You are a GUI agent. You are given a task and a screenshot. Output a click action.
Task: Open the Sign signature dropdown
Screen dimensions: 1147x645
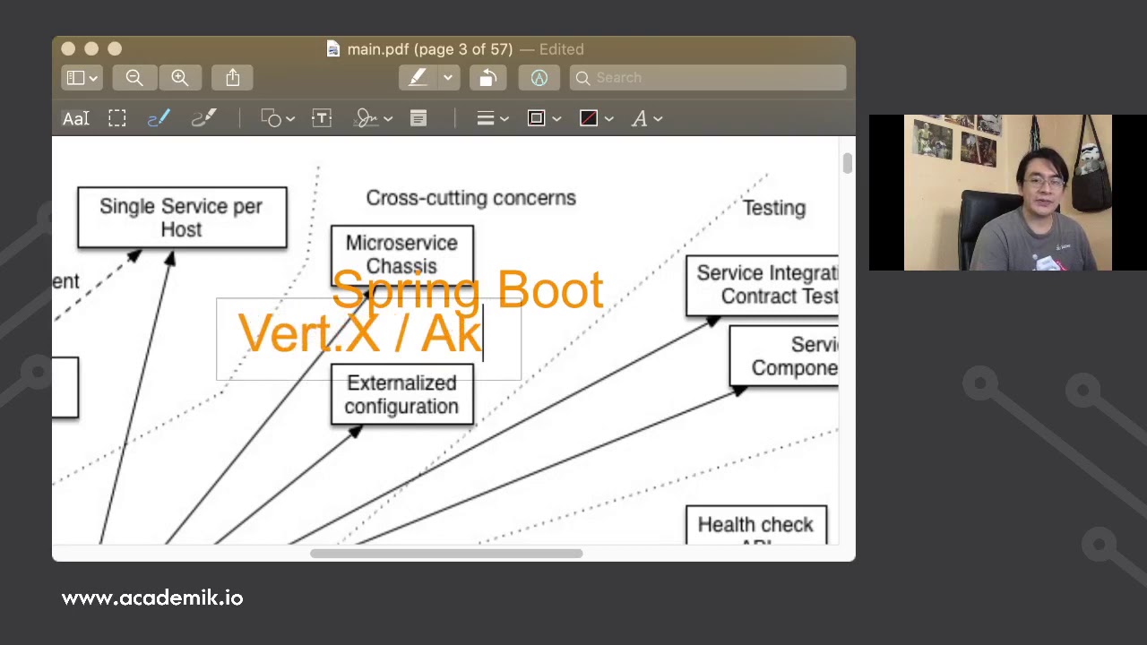click(x=373, y=118)
